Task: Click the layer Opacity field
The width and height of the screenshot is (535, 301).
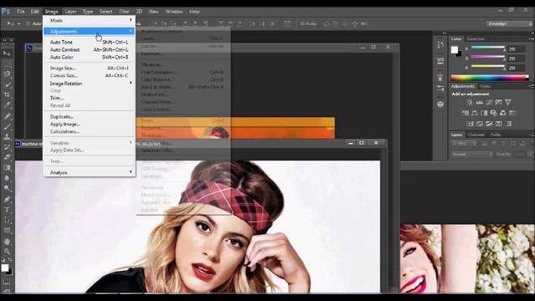Action: 520,154
